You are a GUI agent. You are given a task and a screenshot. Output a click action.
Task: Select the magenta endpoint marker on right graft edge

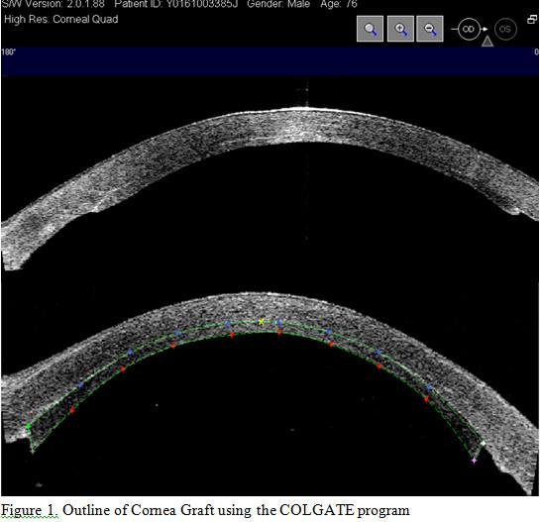point(474,461)
